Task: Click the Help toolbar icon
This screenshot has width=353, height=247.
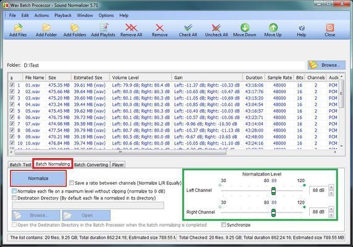Action: (x=301, y=28)
